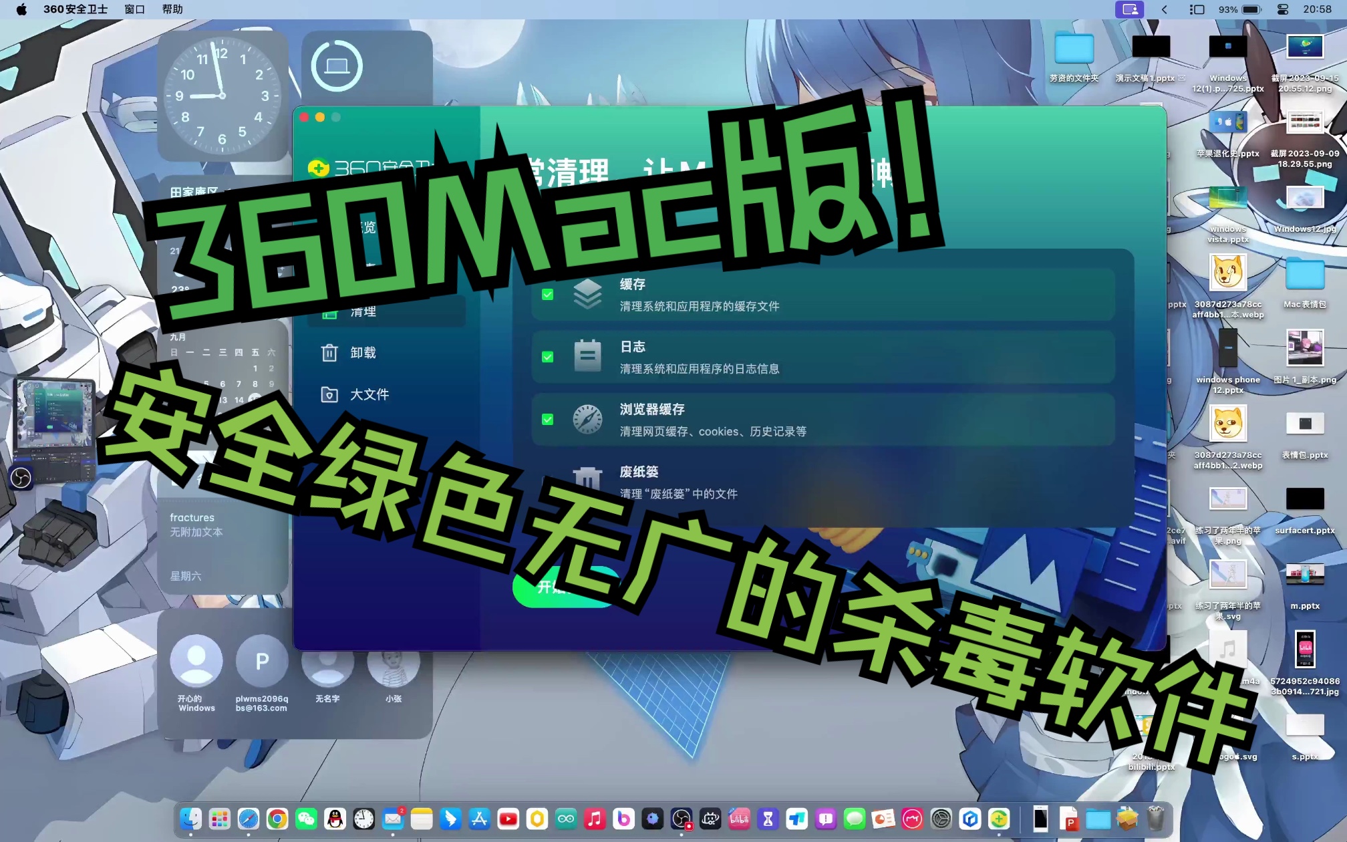
Task: Launch Google Chrome from the Dock
Action: point(277,819)
